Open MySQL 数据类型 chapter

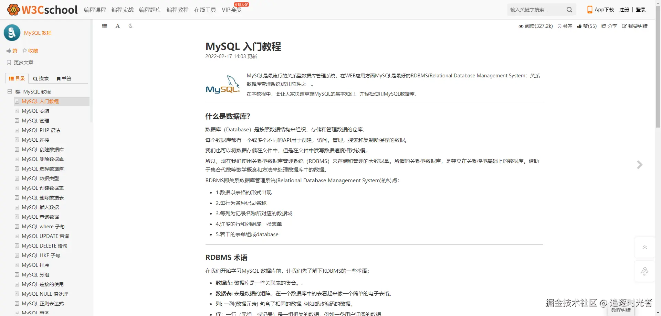pyautogui.click(x=40, y=178)
